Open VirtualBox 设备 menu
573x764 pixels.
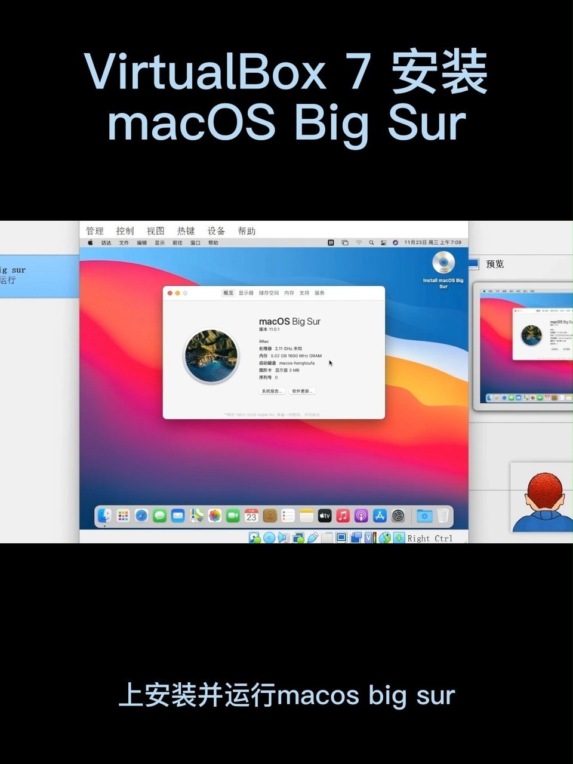point(216,231)
